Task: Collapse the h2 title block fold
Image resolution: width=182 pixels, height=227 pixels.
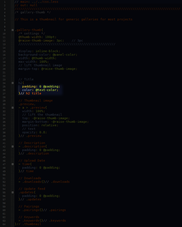Action: click(12, 83)
